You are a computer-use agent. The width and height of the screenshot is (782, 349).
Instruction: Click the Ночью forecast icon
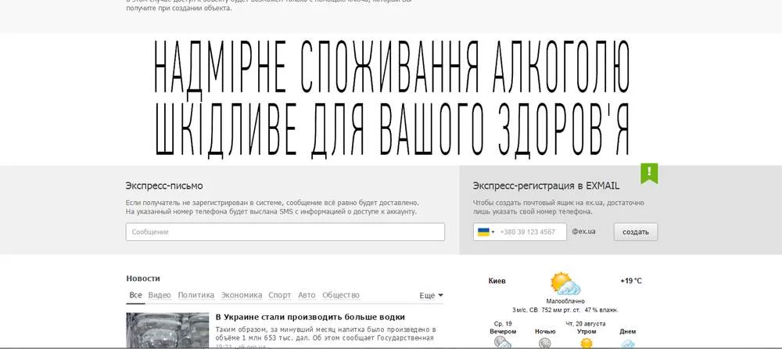pos(545,343)
